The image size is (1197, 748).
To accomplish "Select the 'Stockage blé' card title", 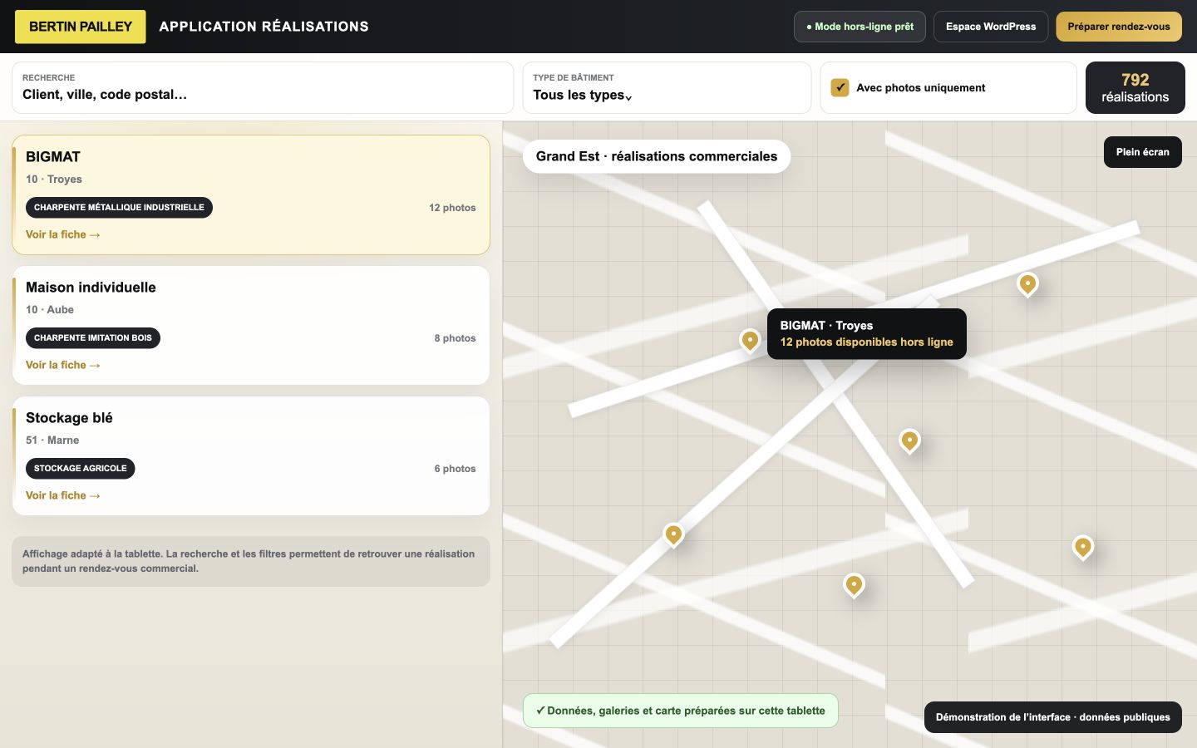I will coord(69,418).
